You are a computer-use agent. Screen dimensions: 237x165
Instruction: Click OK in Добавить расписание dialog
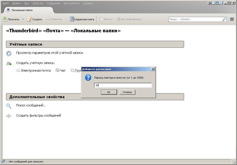click(x=109, y=92)
